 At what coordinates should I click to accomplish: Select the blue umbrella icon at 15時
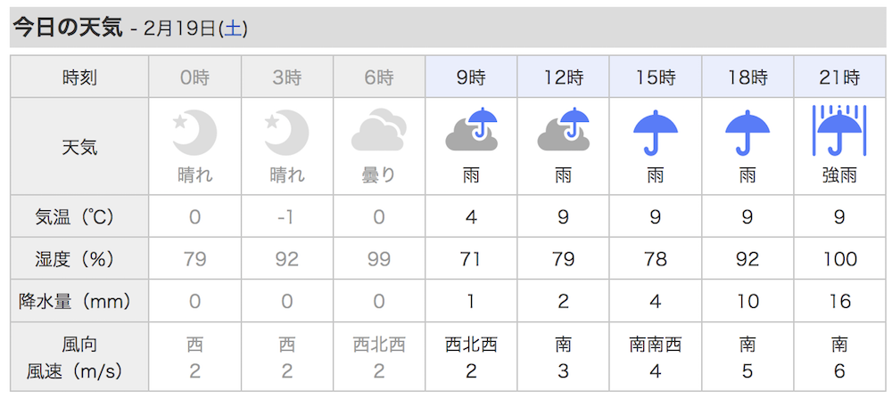pyautogui.click(x=656, y=133)
